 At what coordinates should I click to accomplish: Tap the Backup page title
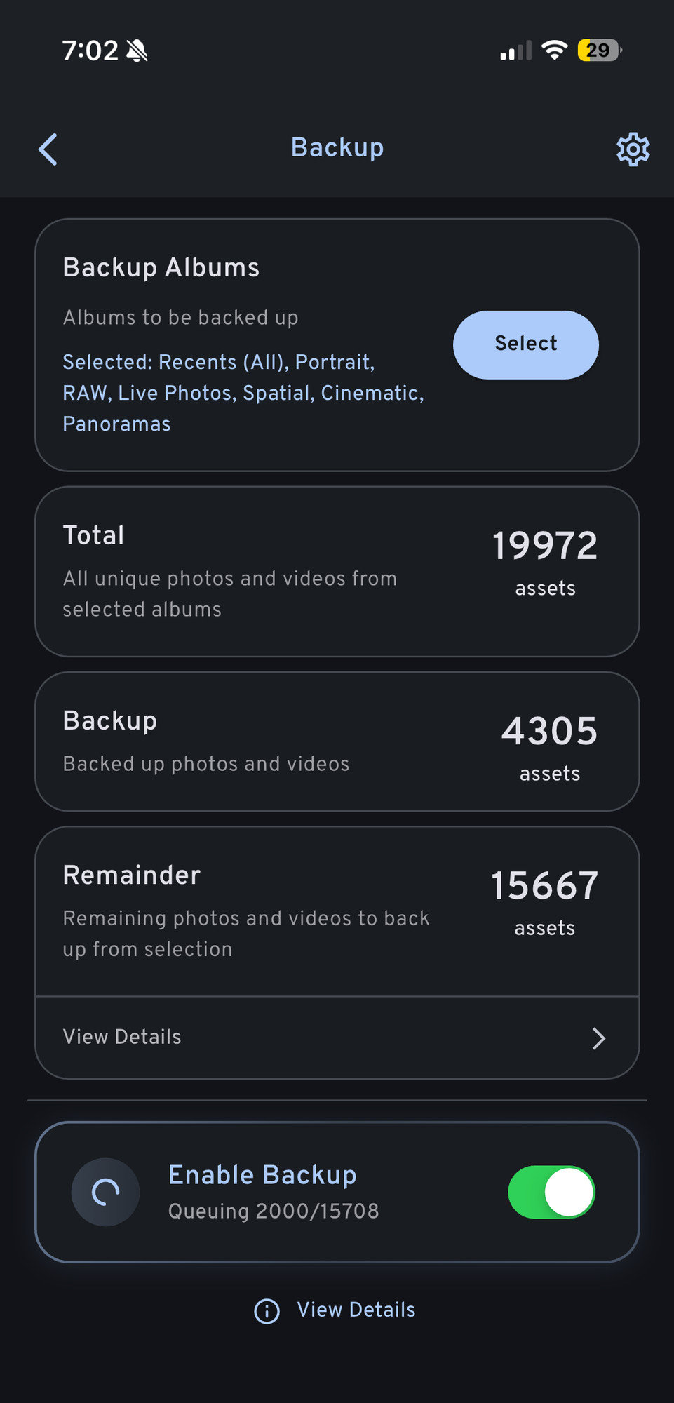(x=337, y=148)
